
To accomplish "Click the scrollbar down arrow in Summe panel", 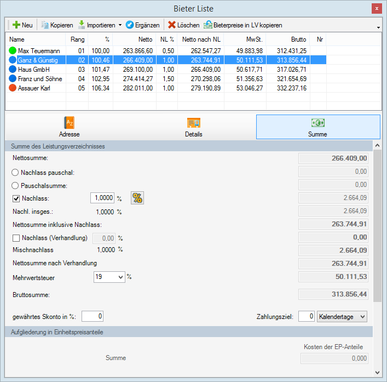I will tap(377, 372).
